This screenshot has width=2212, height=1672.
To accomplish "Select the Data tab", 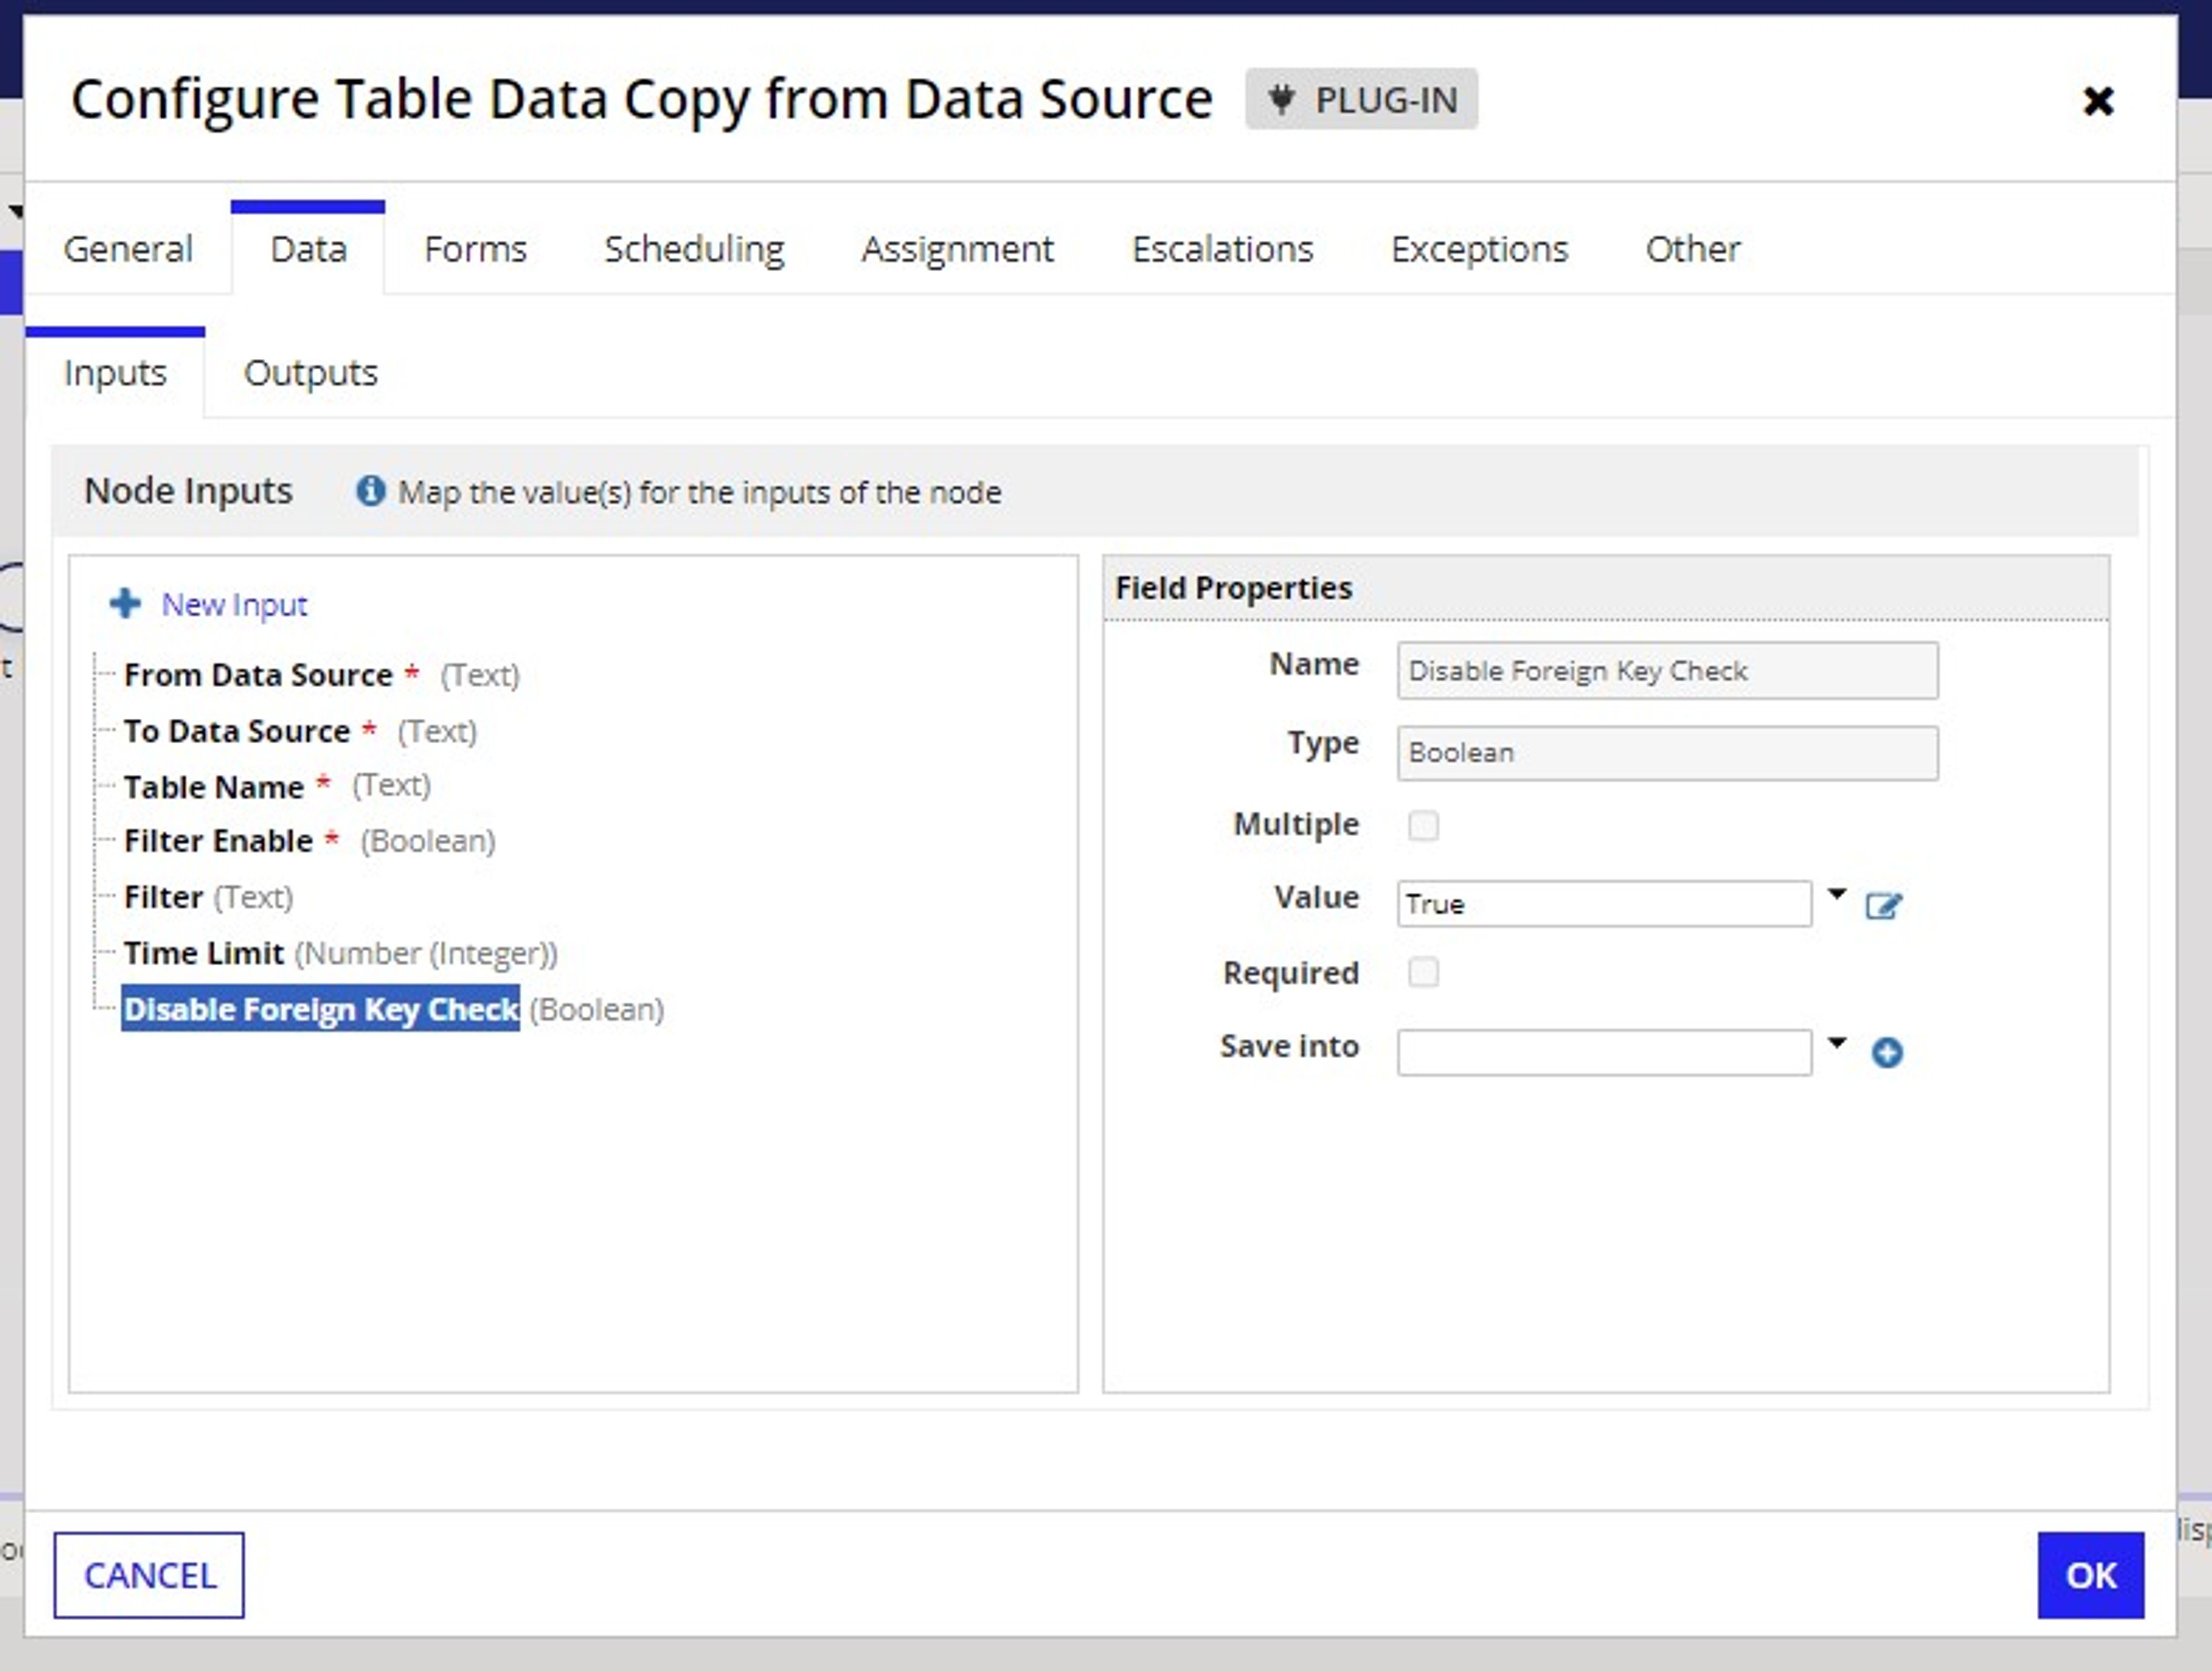I will click(x=308, y=249).
